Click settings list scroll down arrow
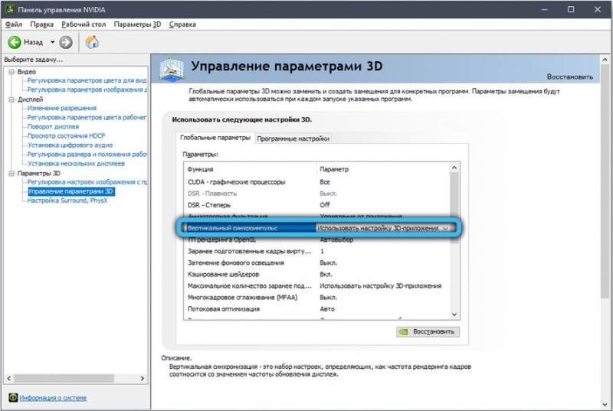The width and height of the screenshot is (613, 411). (454, 315)
